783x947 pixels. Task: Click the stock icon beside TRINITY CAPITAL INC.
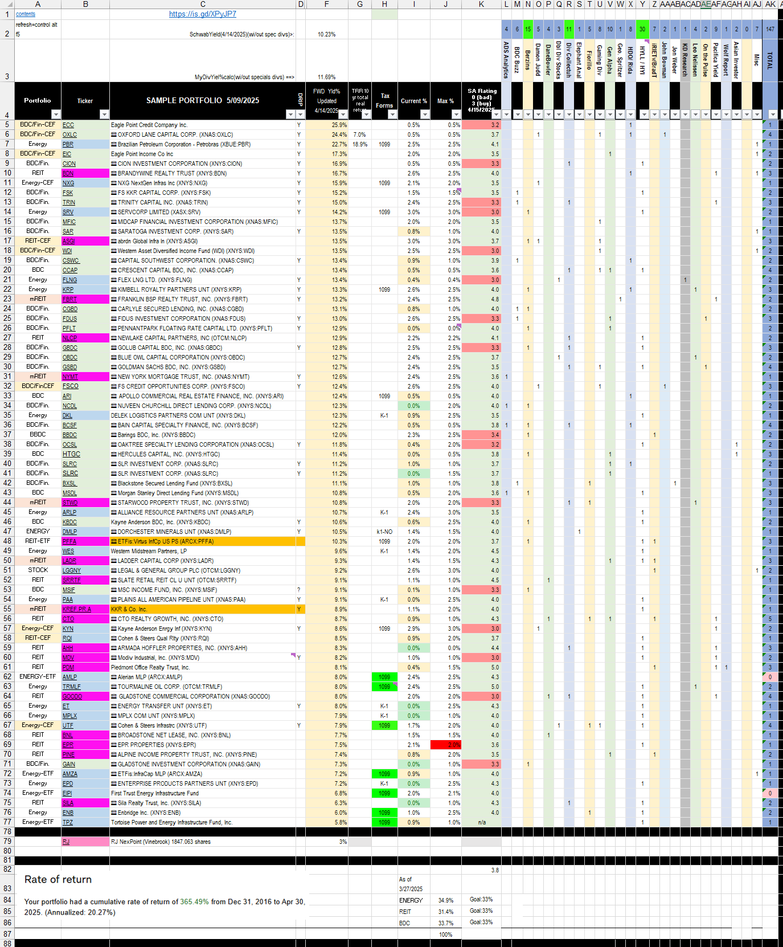(x=114, y=202)
